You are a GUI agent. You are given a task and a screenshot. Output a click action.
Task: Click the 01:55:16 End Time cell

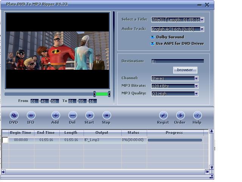point(47,140)
